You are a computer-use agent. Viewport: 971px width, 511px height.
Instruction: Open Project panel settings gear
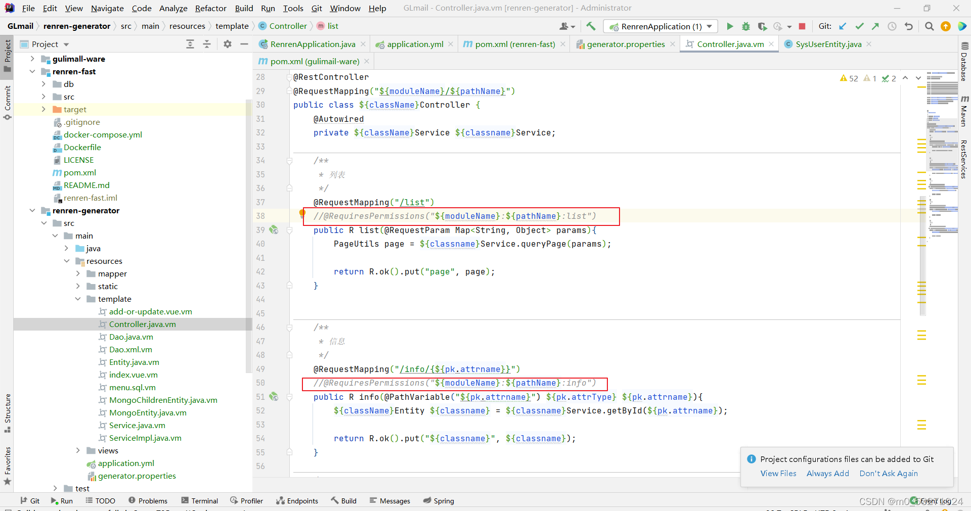click(x=228, y=44)
